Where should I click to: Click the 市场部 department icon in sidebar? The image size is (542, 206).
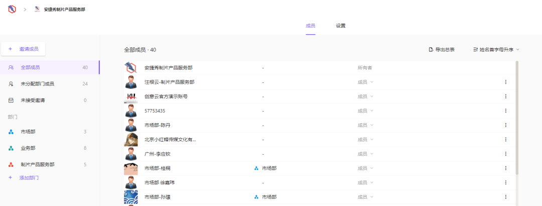point(11,132)
